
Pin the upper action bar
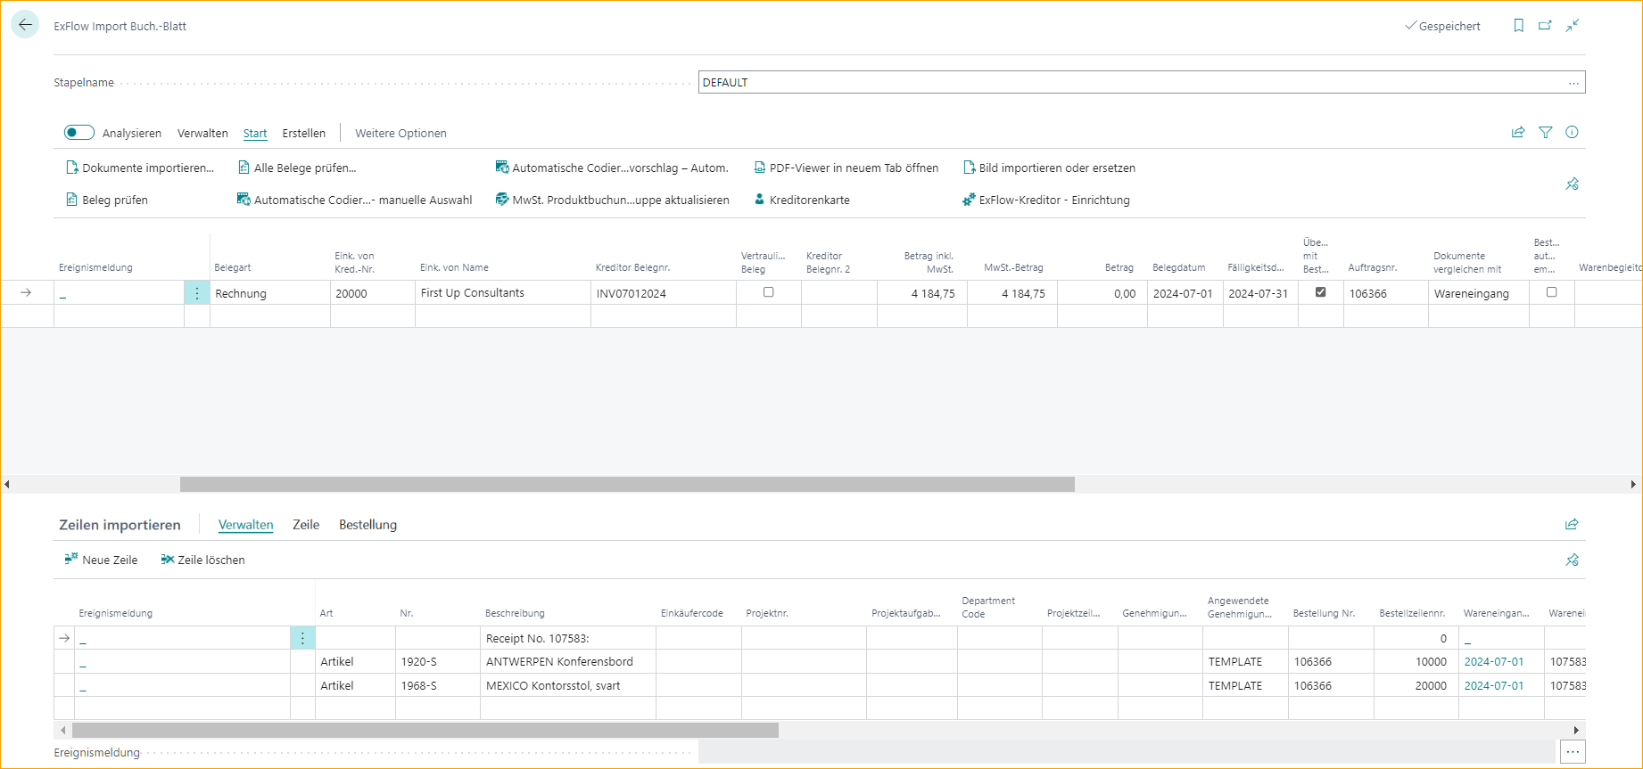tap(1572, 184)
